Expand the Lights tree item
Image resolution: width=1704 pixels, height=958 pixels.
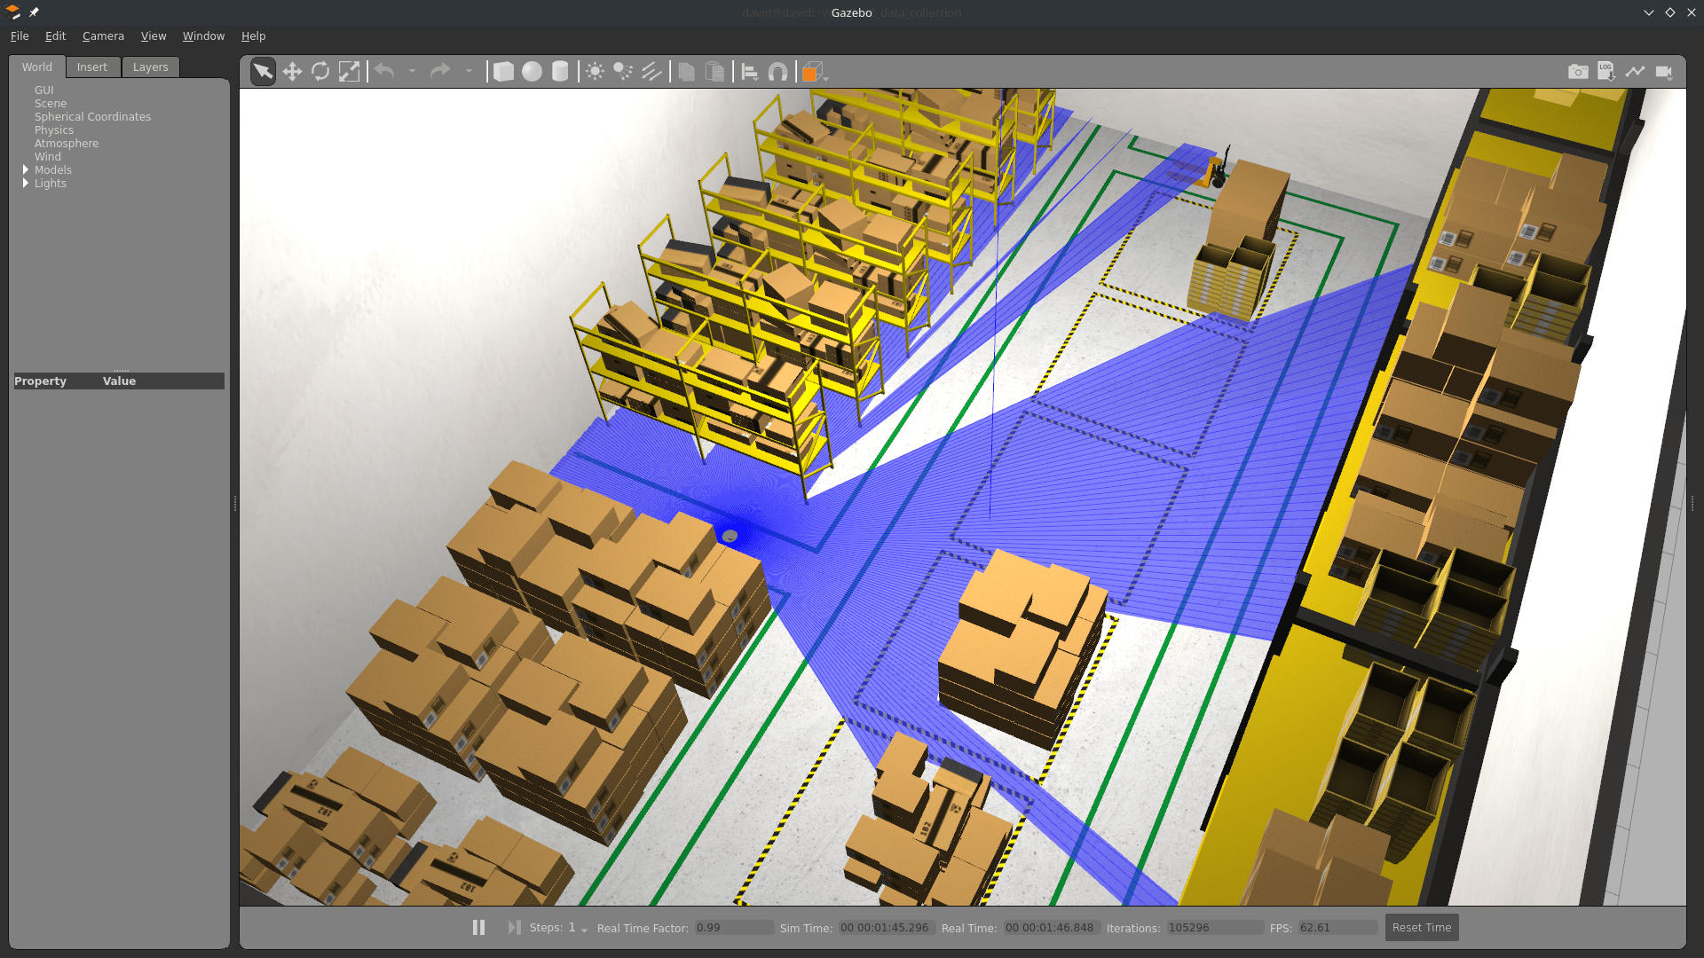[26, 183]
